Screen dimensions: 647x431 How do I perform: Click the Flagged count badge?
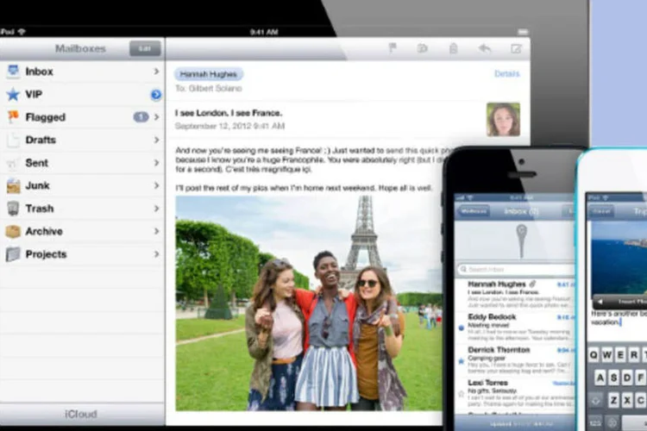(141, 117)
